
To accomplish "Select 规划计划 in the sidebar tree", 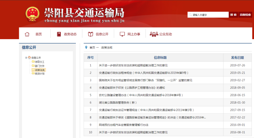I will 40,74.
